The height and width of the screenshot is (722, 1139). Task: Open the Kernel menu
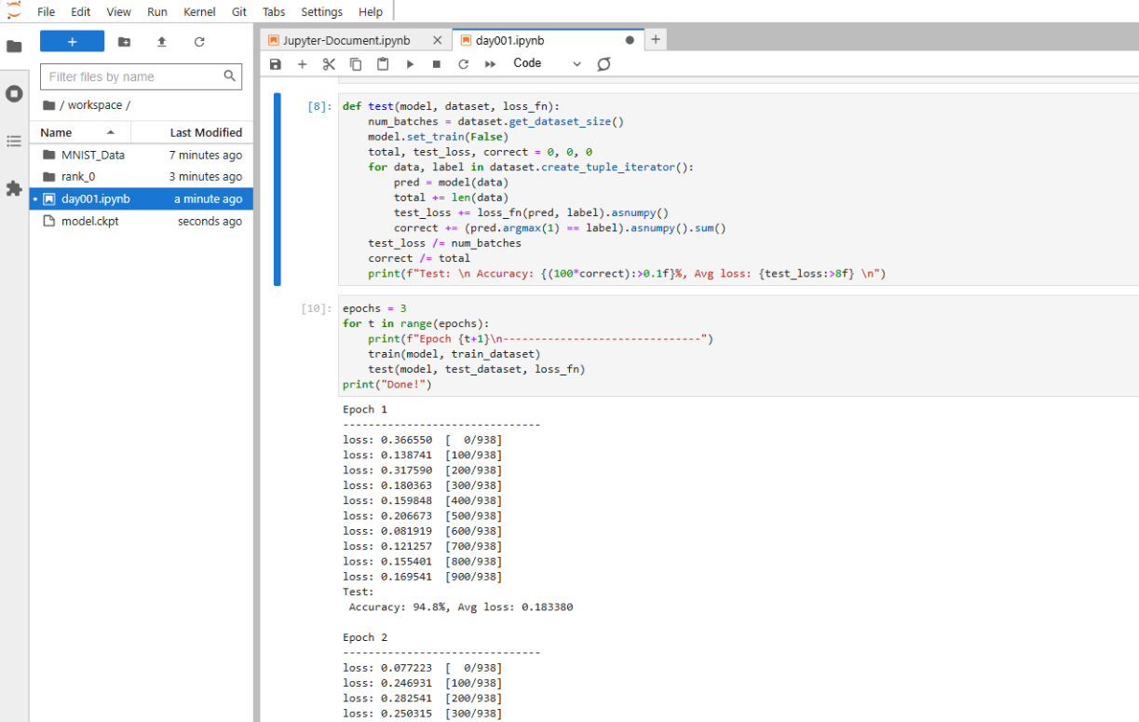click(x=199, y=12)
